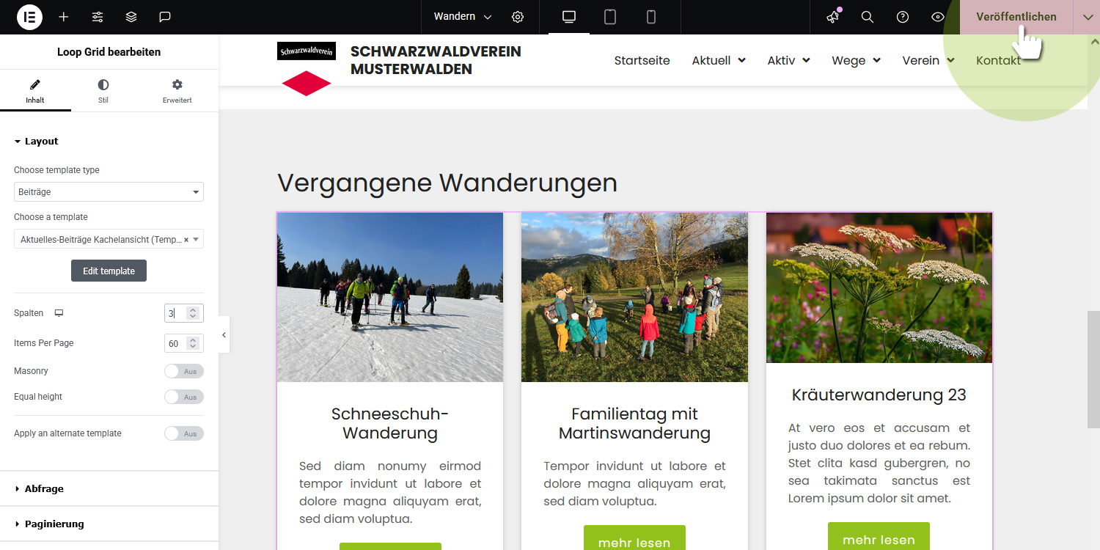The image size is (1100, 550).
Task: Open the Beiträge template type dropdown
Action: tap(109, 192)
